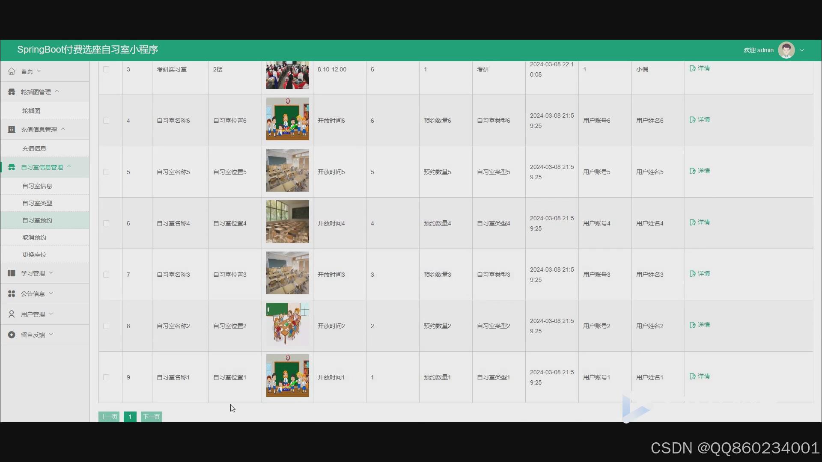Open the 取消预约 submenu item
The height and width of the screenshot is (462, 822).
(x=45, y=237)
